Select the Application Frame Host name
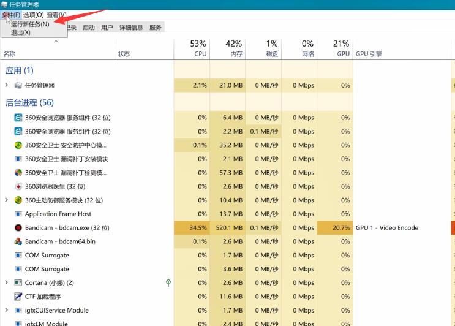The height and width of the screenshot is (326, 455). click(x=58, y=214)
